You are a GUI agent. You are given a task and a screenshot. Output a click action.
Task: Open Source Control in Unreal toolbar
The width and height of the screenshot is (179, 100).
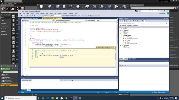click(49, 7)
